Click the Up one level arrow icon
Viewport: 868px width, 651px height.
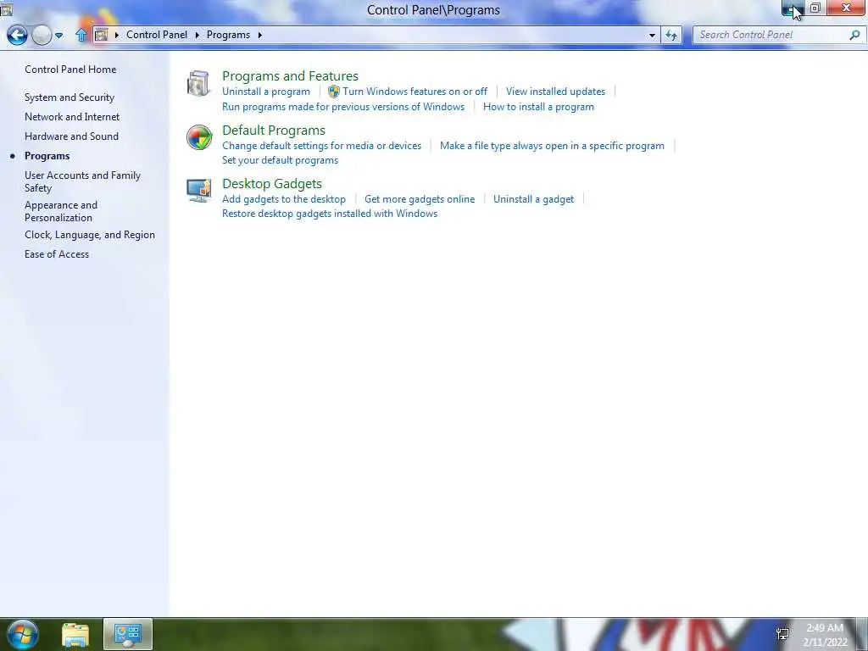(81, 35)
